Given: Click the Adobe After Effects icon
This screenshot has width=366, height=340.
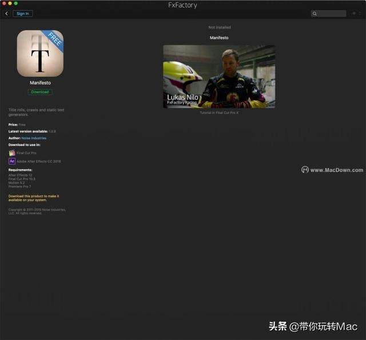Looking at the screenshot, I should (12, 161).
